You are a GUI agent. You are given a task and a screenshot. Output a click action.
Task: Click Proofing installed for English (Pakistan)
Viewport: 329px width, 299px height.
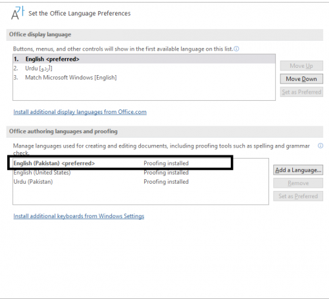point(166,163)
